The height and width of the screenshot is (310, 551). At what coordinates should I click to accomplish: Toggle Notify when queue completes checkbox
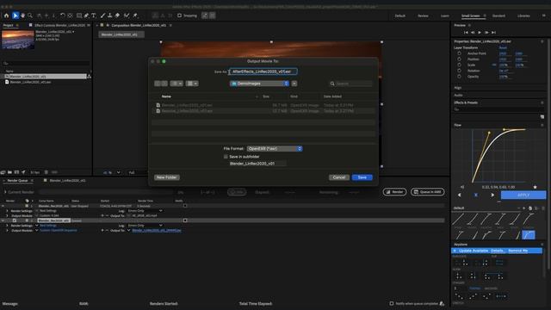point(392,303)
